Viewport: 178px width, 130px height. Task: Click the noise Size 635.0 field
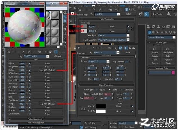point(89,98)
